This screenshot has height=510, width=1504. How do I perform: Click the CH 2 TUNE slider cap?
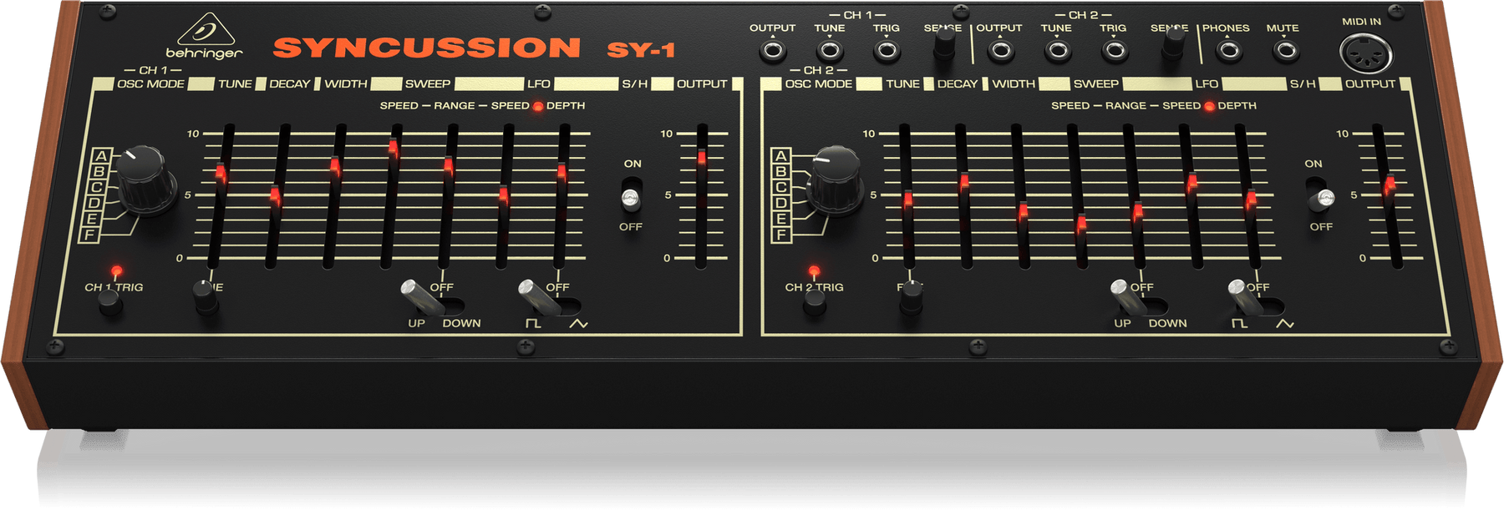coord(908,199)
